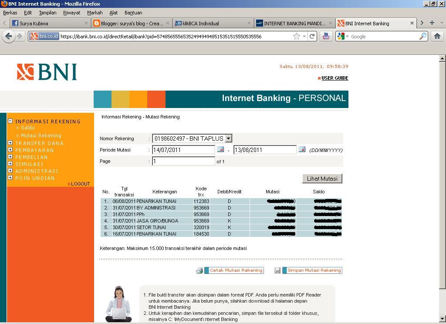Open the Mutasi Rekening sidebar link
The image size is (446, 324).
(41, 135)
